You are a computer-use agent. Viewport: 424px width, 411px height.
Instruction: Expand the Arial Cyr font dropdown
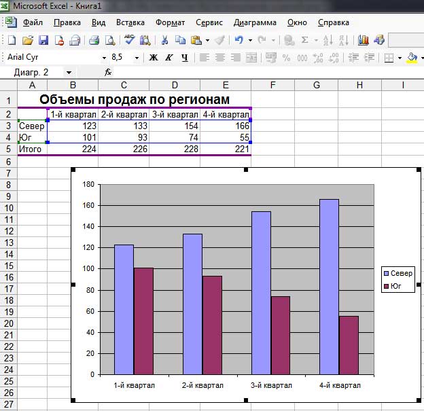pos(104,58)
